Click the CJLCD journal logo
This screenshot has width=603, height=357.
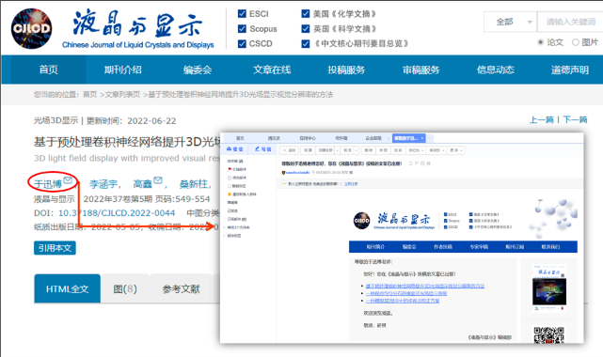click(32, 28)
